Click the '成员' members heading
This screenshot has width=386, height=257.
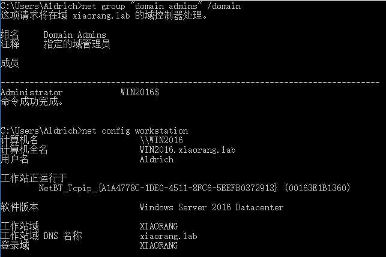pos(10,63)
